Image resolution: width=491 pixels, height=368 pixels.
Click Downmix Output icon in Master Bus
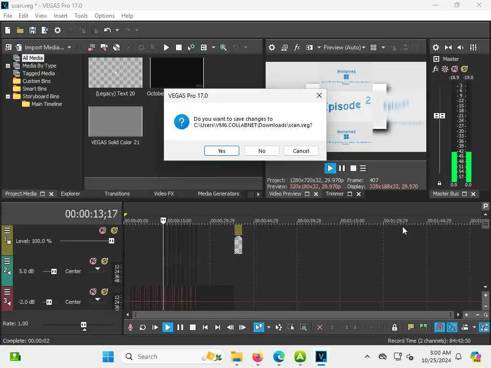point(448,47)
